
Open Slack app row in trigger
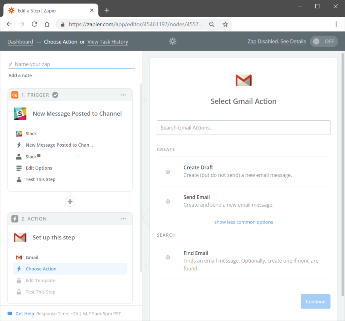pos(70,134)
